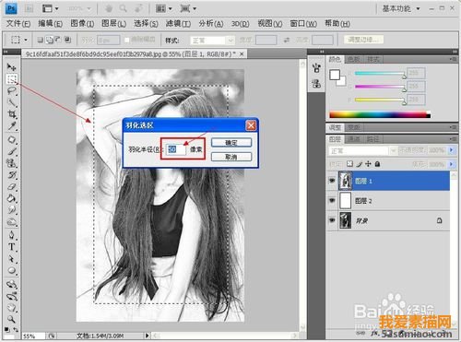Open the 样式 style dropdown in options bar
The width and height of the screenshot is (461, 342).
(x=212, y=41)
